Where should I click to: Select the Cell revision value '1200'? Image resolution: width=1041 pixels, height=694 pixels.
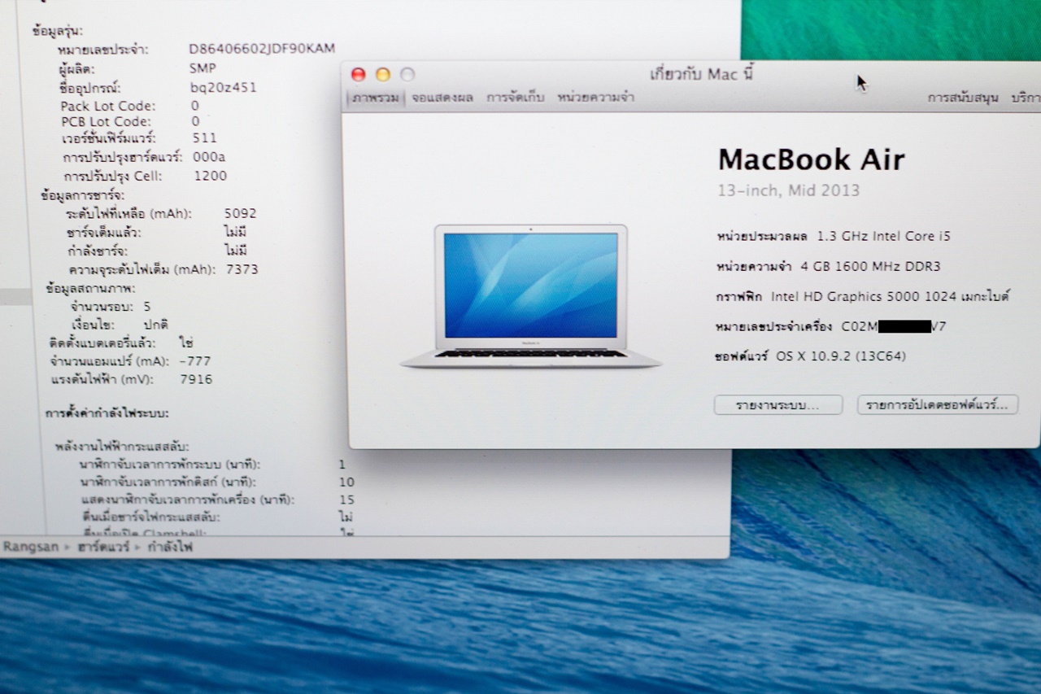click(x=210, y=176)
